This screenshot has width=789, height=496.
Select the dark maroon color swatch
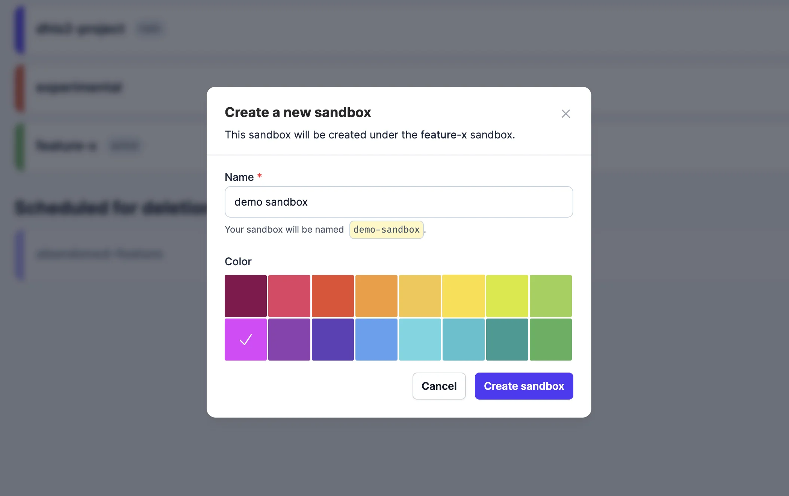tap(246, 296)
